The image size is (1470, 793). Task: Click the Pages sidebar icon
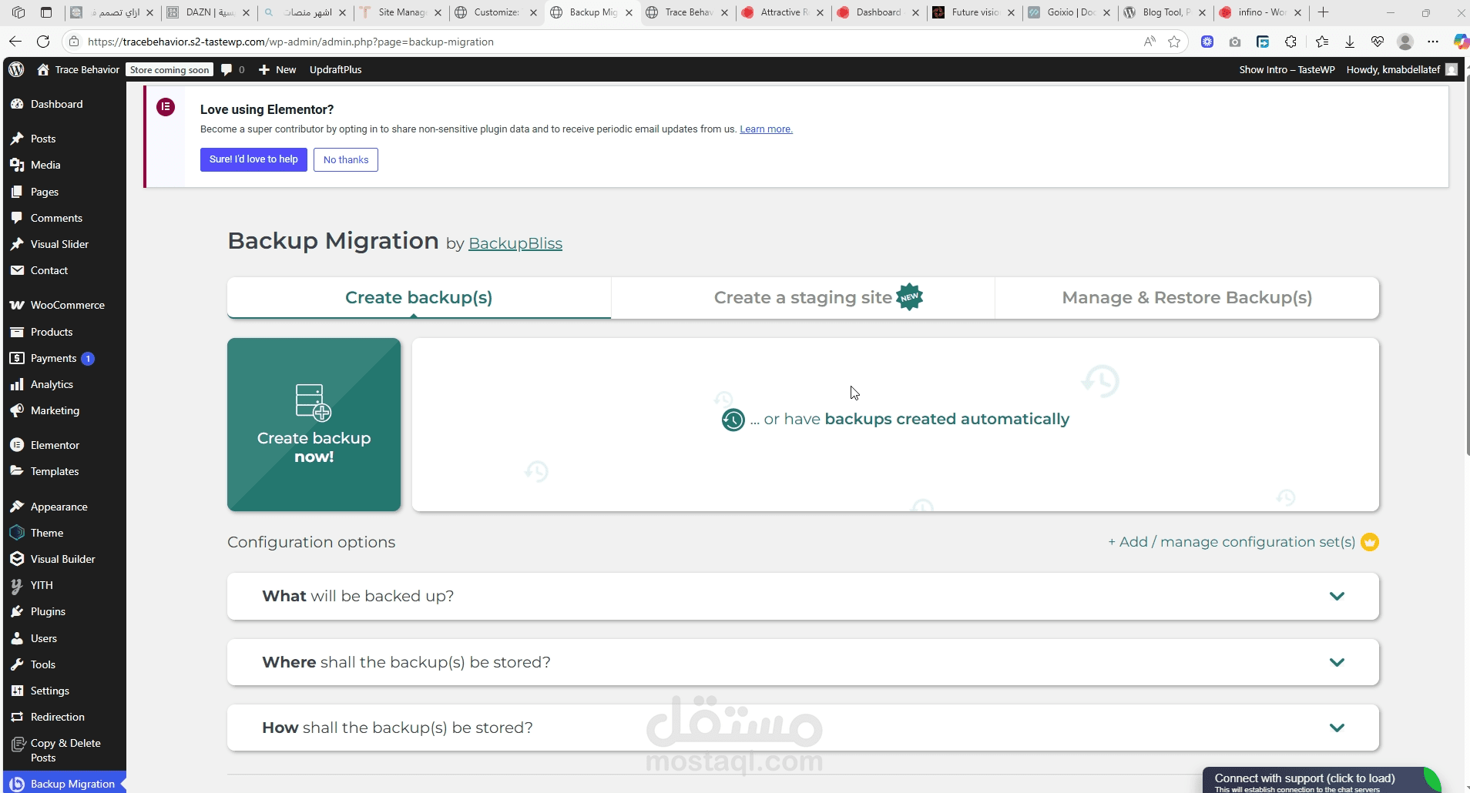[x=17, y=192]
